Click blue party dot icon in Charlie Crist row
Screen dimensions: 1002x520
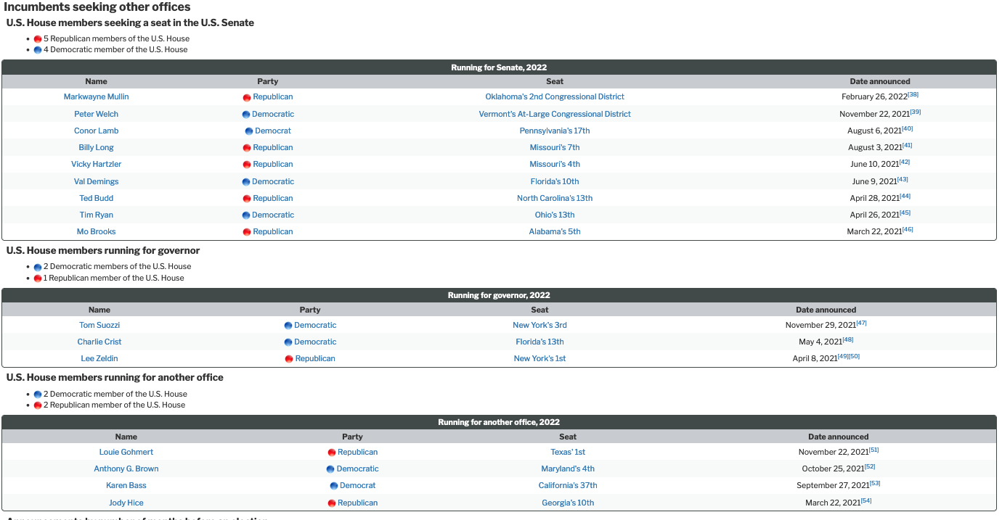point(288,342)
